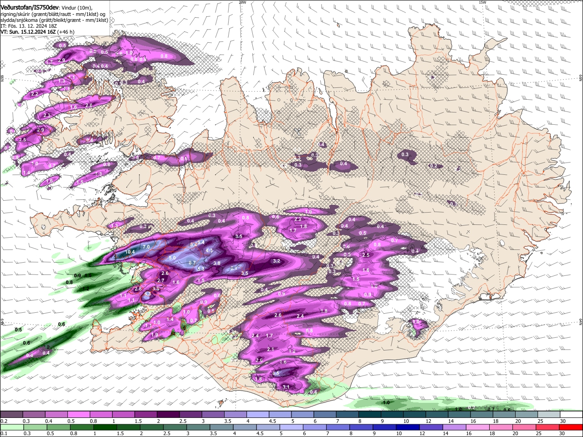Click the 0.1 label in the rain legend row

pyautogui.click(x=4, y=433)
